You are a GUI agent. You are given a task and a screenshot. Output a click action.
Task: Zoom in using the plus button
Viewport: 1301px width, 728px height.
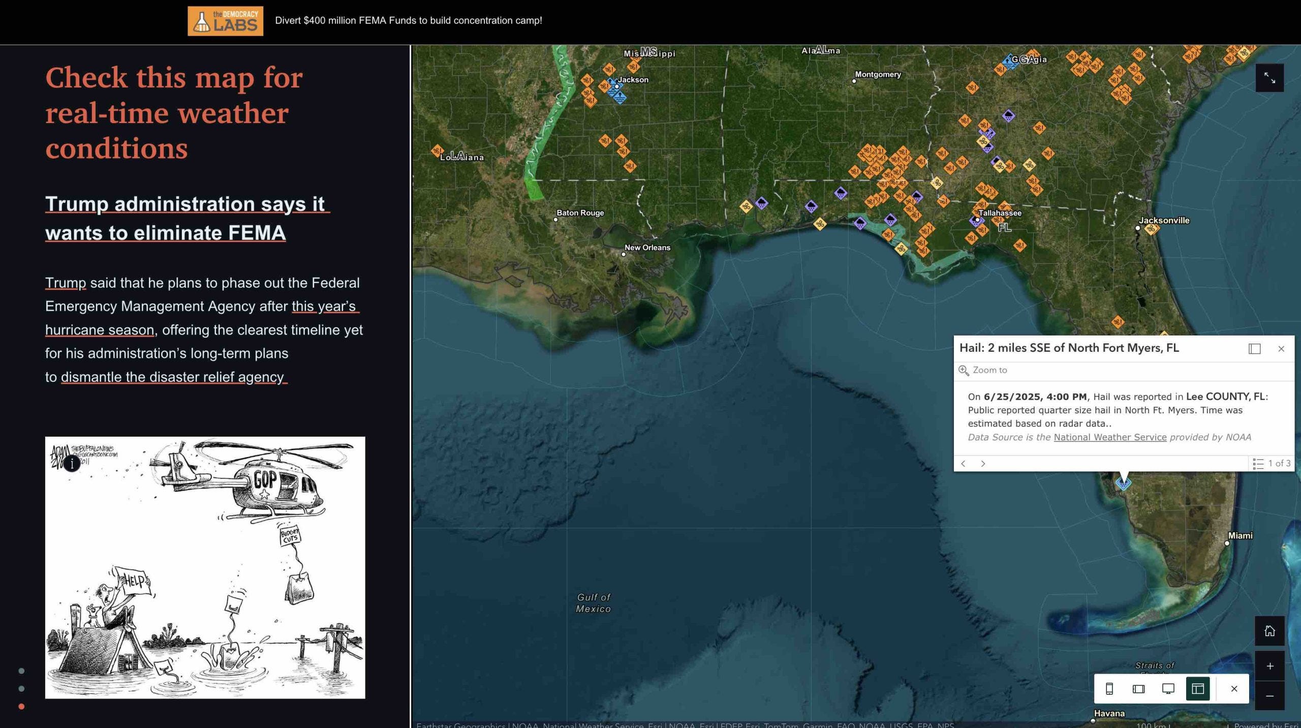1269,666
